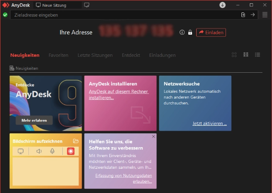272x193 pixels.
Task: Open the Letzte Sitzungen tab
Action: (95, 55)
